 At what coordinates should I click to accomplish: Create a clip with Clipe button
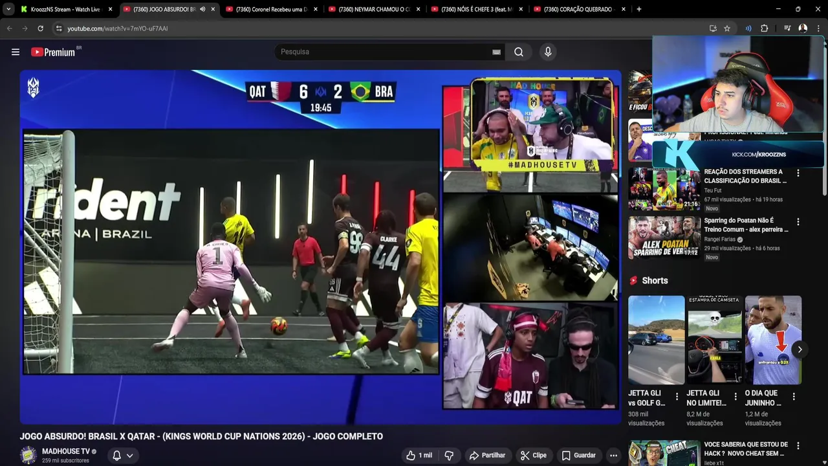(x=534, y=456)
